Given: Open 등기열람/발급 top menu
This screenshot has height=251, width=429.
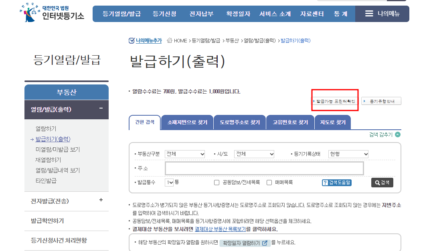Looking at the screenshot, I should pos(121,14).
